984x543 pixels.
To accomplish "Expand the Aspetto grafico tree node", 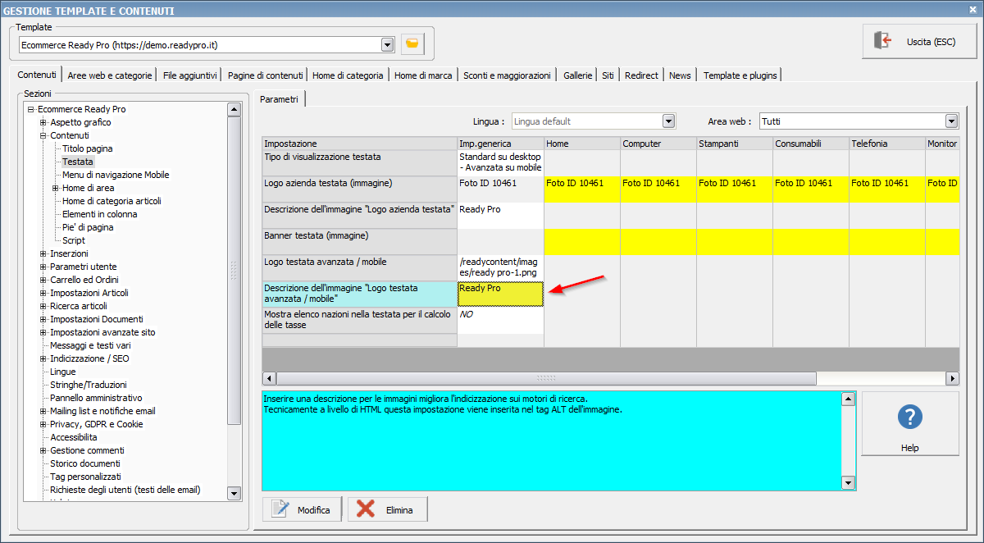I will click(x=43, y=122).
